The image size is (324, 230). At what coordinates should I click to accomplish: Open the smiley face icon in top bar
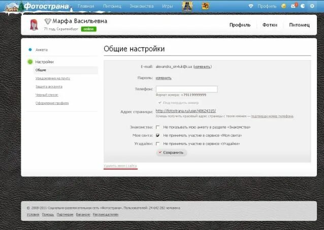(x=284, y=6)
